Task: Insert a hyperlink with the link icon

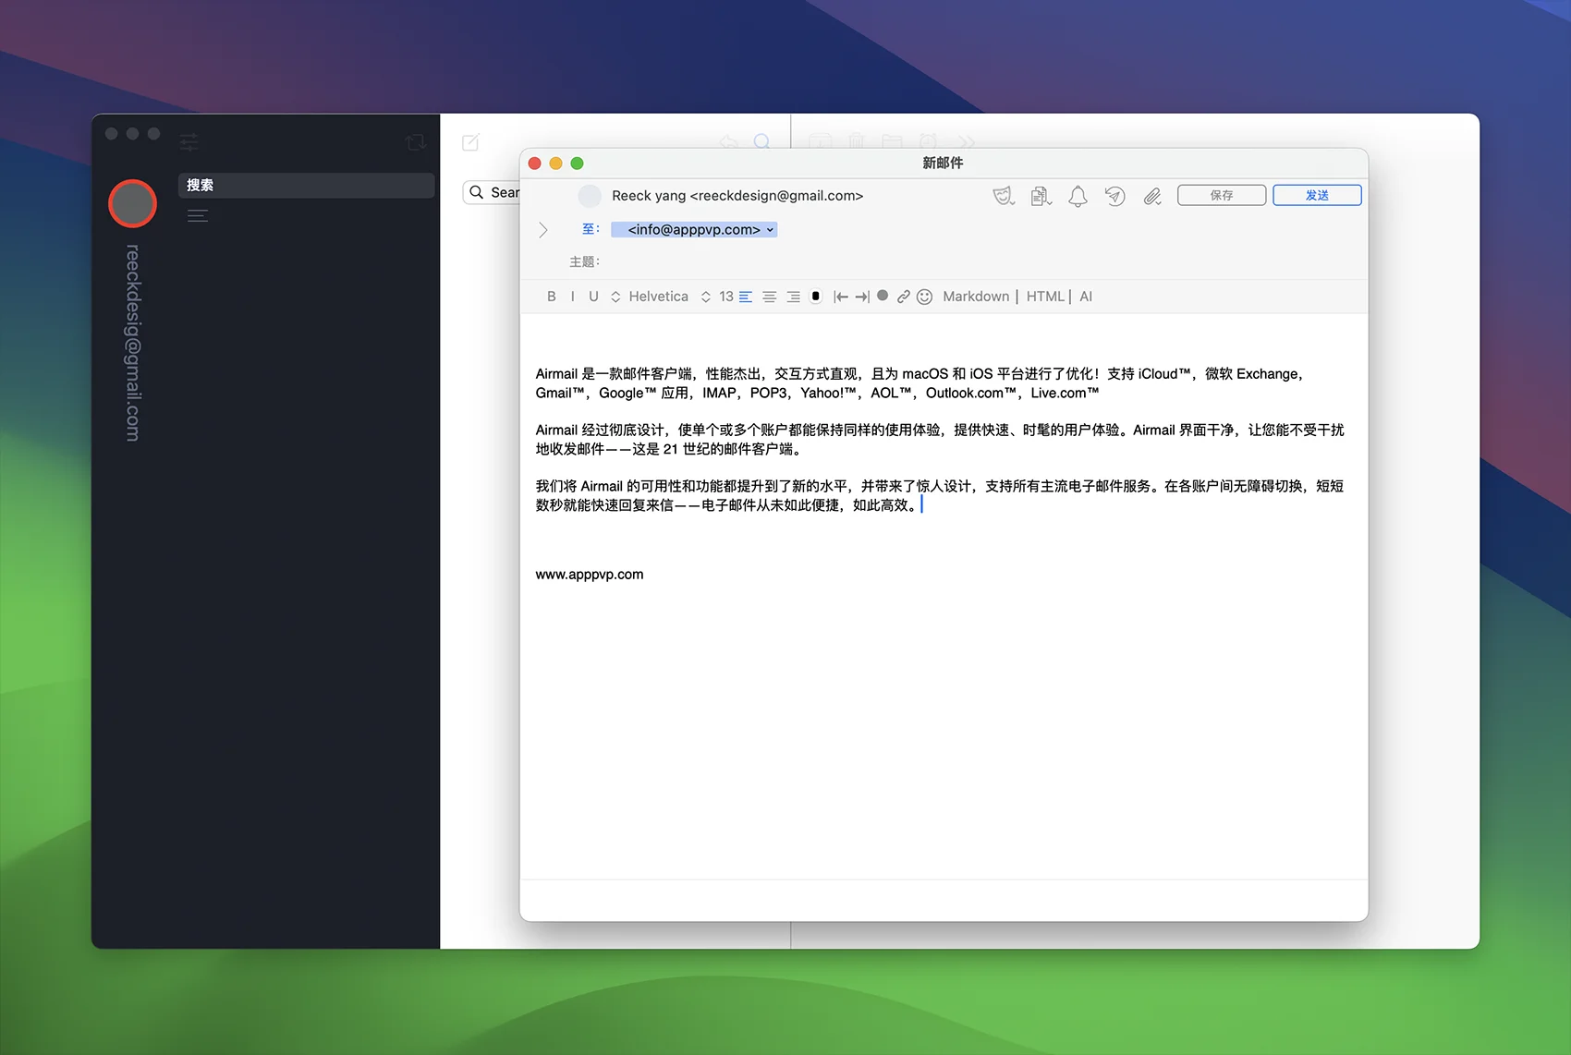Action: pos(904,297)
